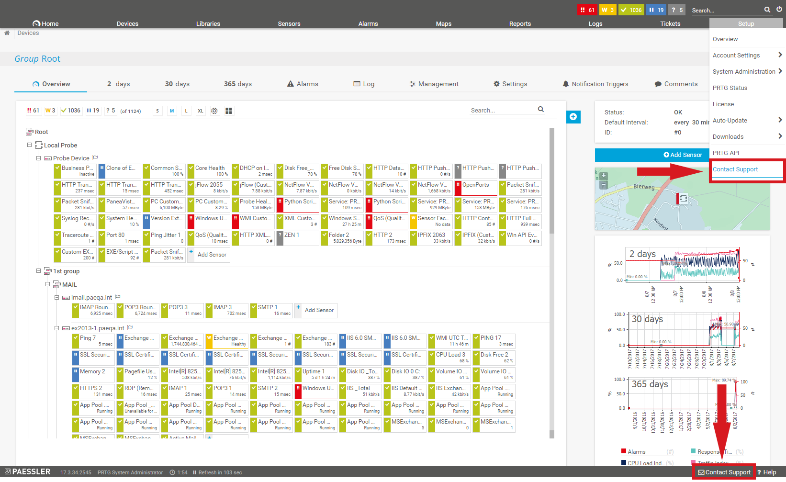786x482 pixels.
Task: Switch to the Notification Triggers tab
Action: (x=595, y=84)
